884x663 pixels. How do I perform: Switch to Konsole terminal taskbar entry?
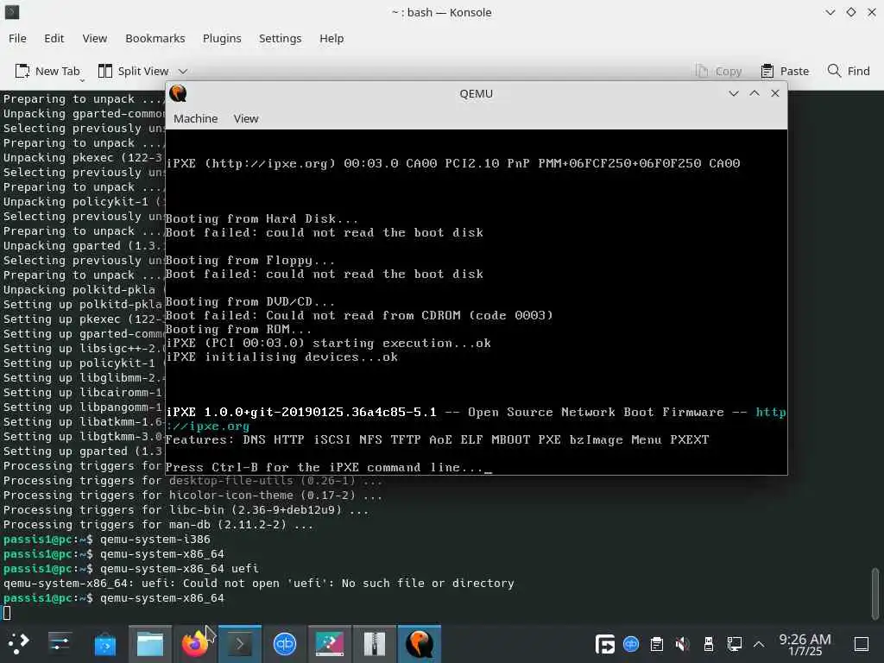[240, 644]
